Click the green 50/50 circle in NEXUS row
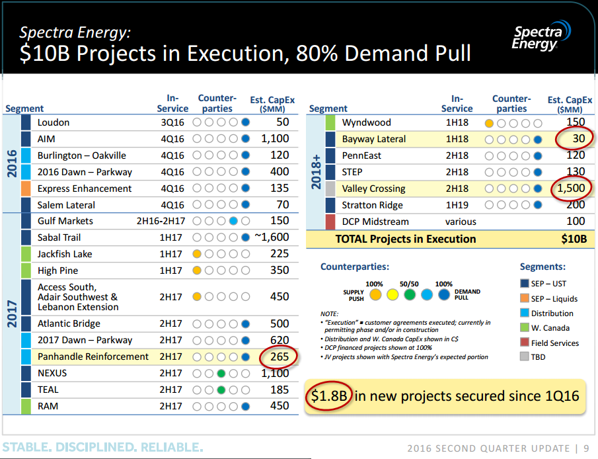Screen dimensions: 598x459 tap(221, 374)
